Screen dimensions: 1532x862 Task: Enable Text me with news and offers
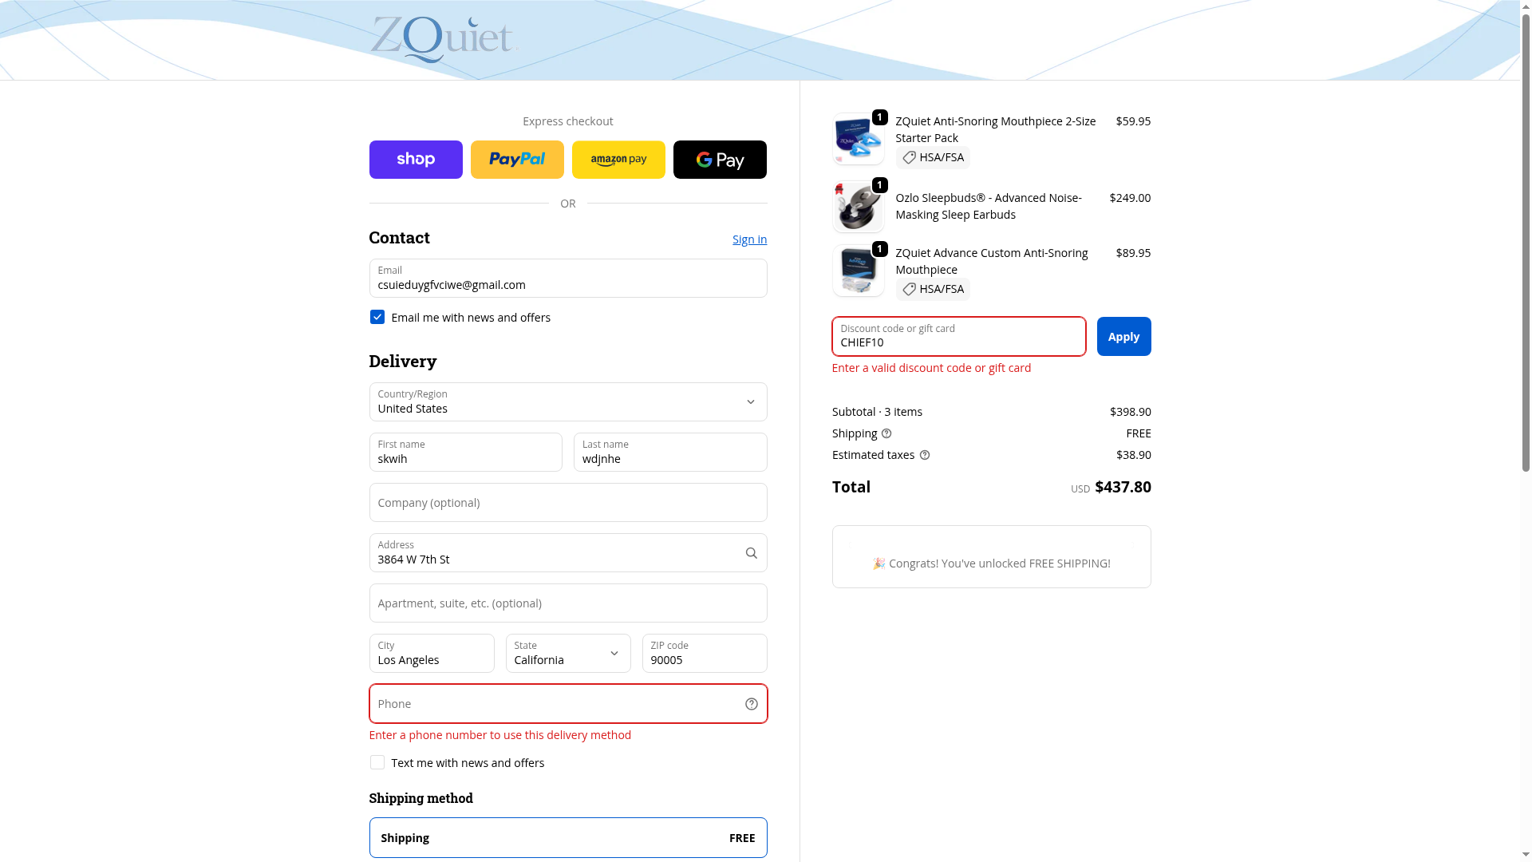377,763
